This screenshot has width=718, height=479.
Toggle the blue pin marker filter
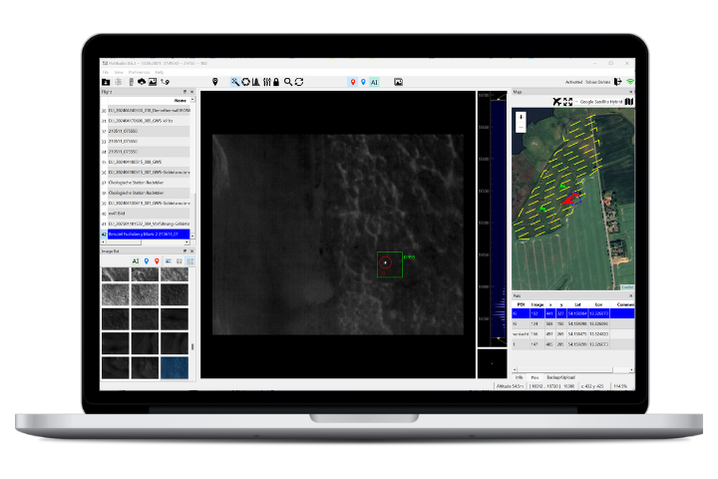coord(363,82)
